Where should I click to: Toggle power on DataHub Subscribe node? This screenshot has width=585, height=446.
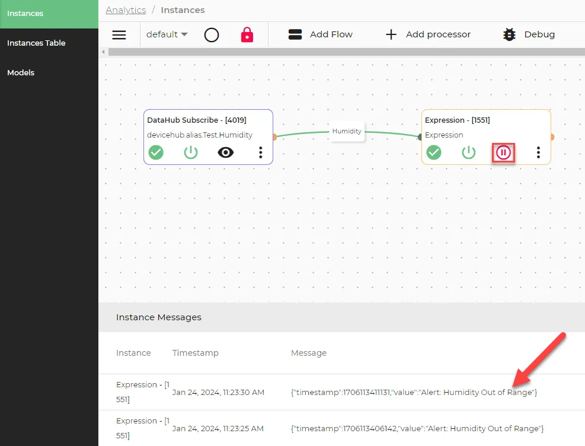point(191,152)
